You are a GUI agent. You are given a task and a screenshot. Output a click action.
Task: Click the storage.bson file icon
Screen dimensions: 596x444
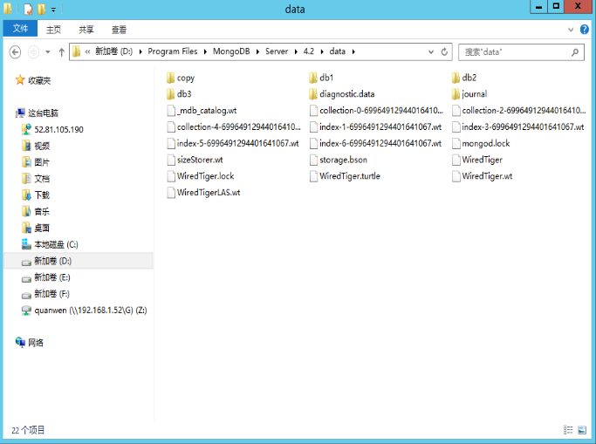(313, 160)
